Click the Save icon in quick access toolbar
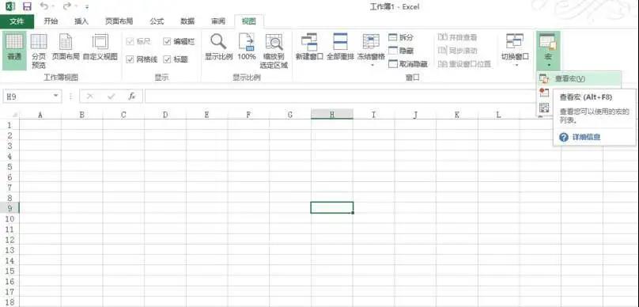The image size is (639, 307). (27, 6)
